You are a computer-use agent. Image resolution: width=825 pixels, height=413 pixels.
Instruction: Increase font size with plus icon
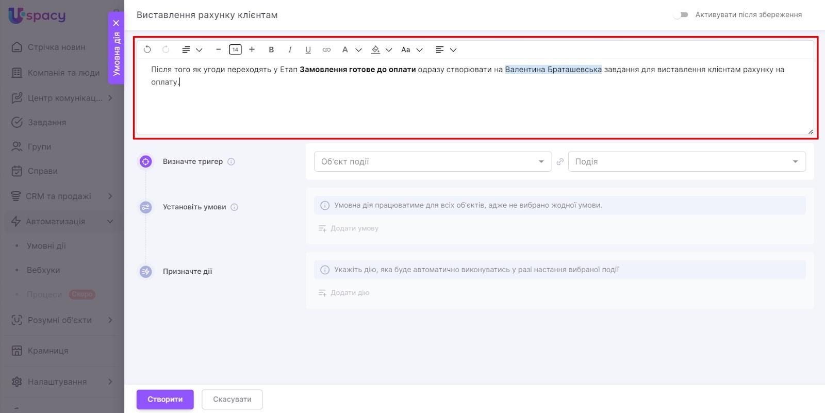(252, 49)
